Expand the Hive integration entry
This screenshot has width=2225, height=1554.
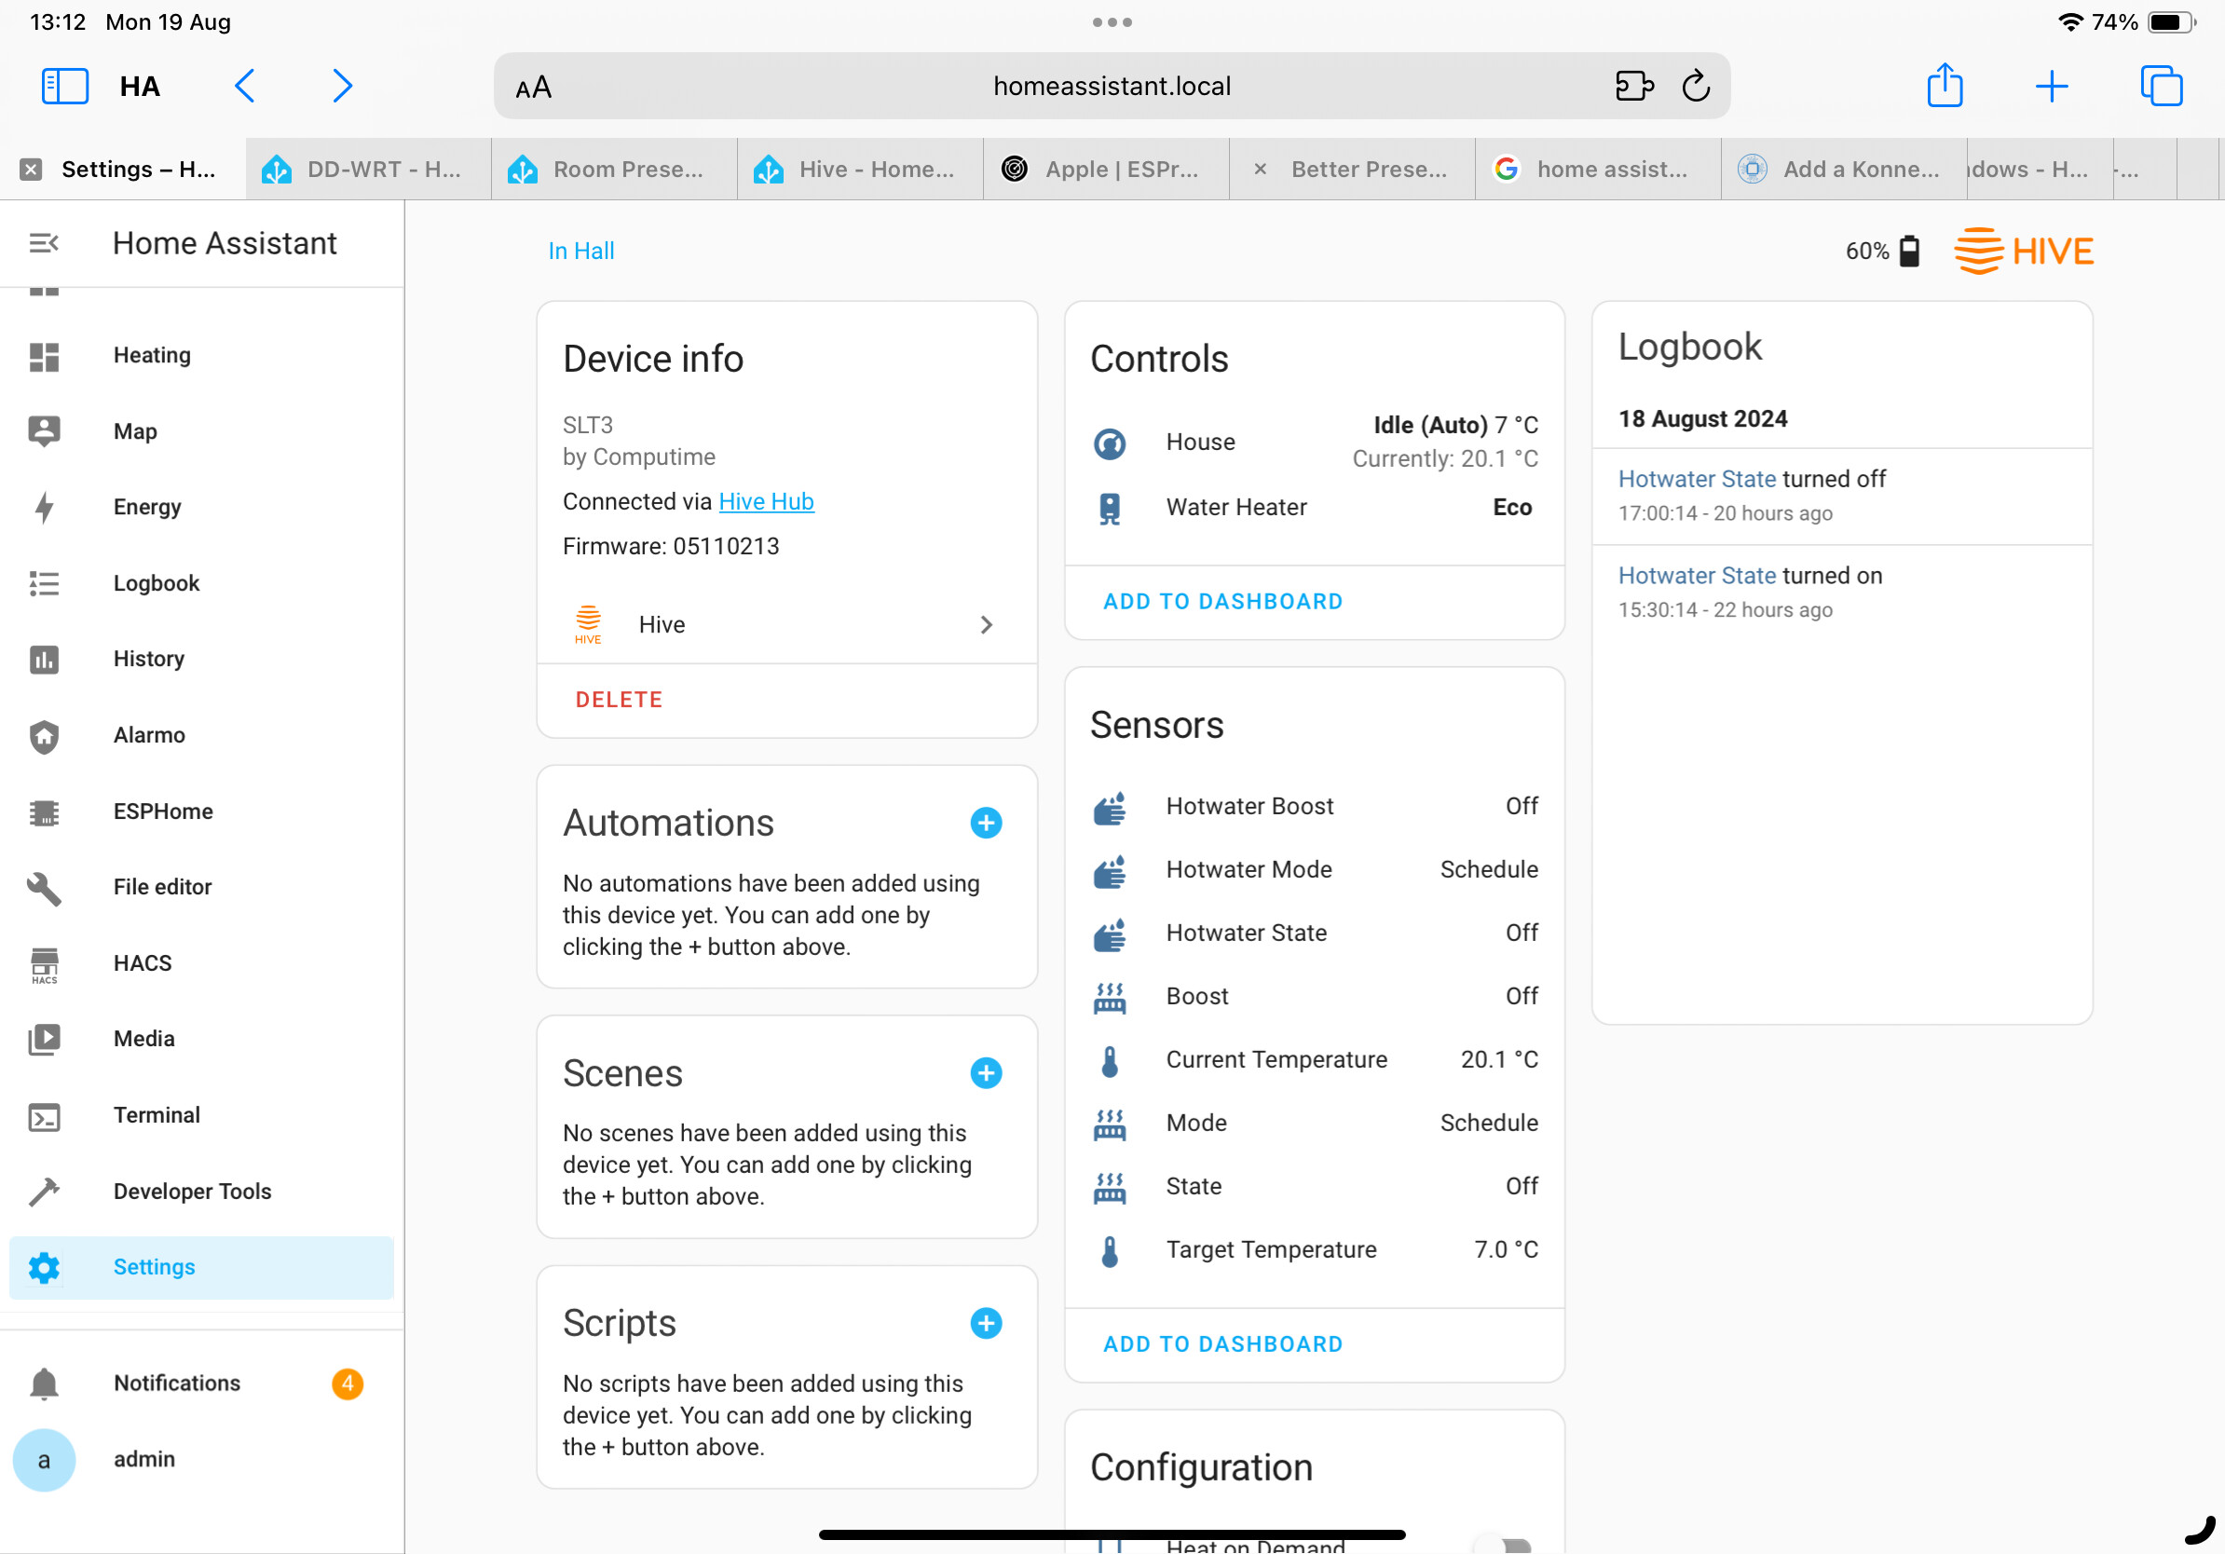pos(785,625)
